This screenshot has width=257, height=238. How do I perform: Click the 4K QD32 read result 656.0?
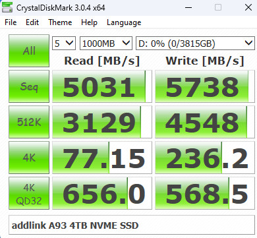[x=102, y=193]
